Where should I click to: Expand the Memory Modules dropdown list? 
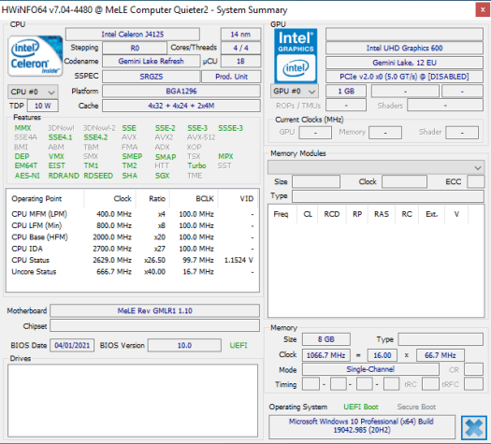click(x=376, y=167)
